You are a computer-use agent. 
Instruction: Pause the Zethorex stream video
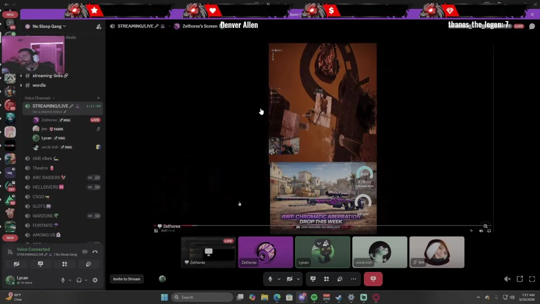(x=156, y=231)
